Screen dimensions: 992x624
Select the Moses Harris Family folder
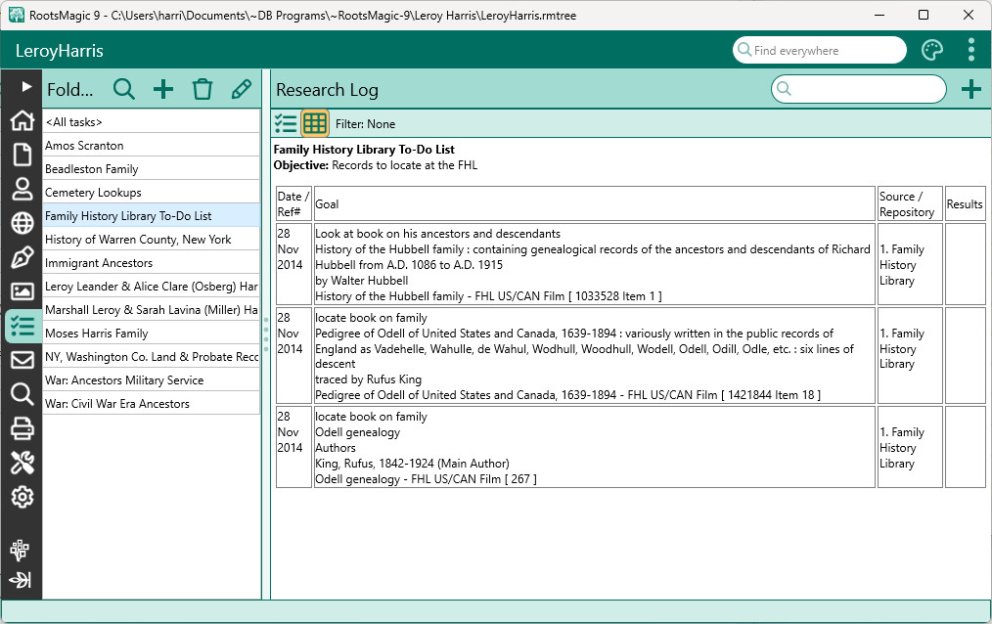97,334
